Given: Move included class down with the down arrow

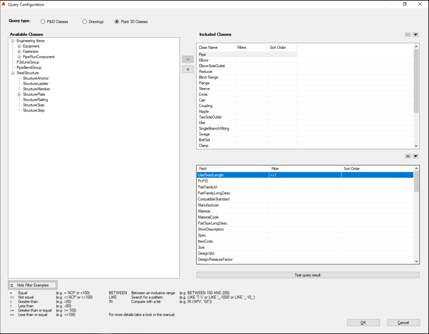Looking at the screenshot, I should (415, 35).
